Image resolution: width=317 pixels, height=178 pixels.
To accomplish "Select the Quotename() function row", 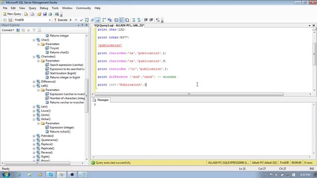I will [48, 140].
